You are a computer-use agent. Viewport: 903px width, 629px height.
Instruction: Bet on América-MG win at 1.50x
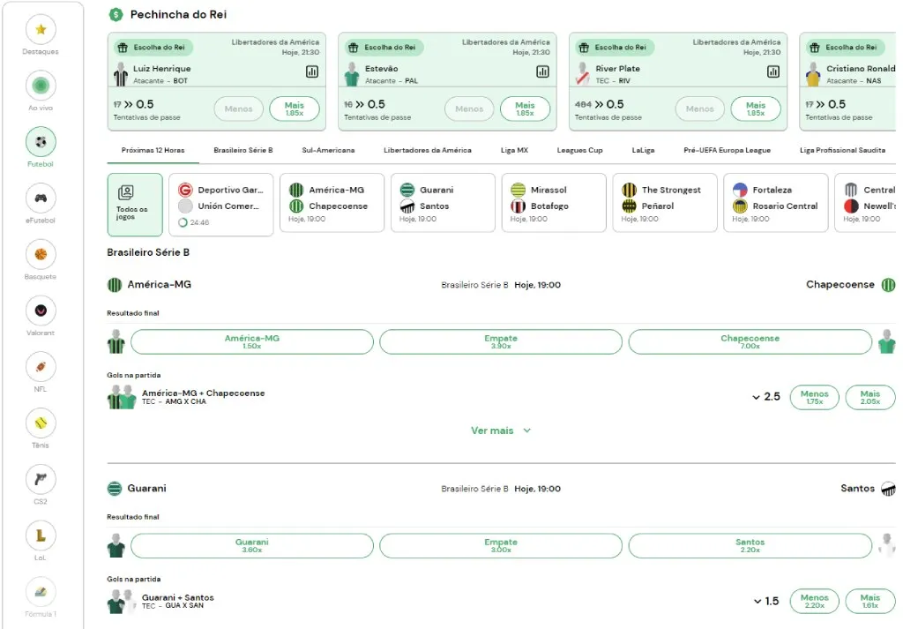tap(251, 341)
